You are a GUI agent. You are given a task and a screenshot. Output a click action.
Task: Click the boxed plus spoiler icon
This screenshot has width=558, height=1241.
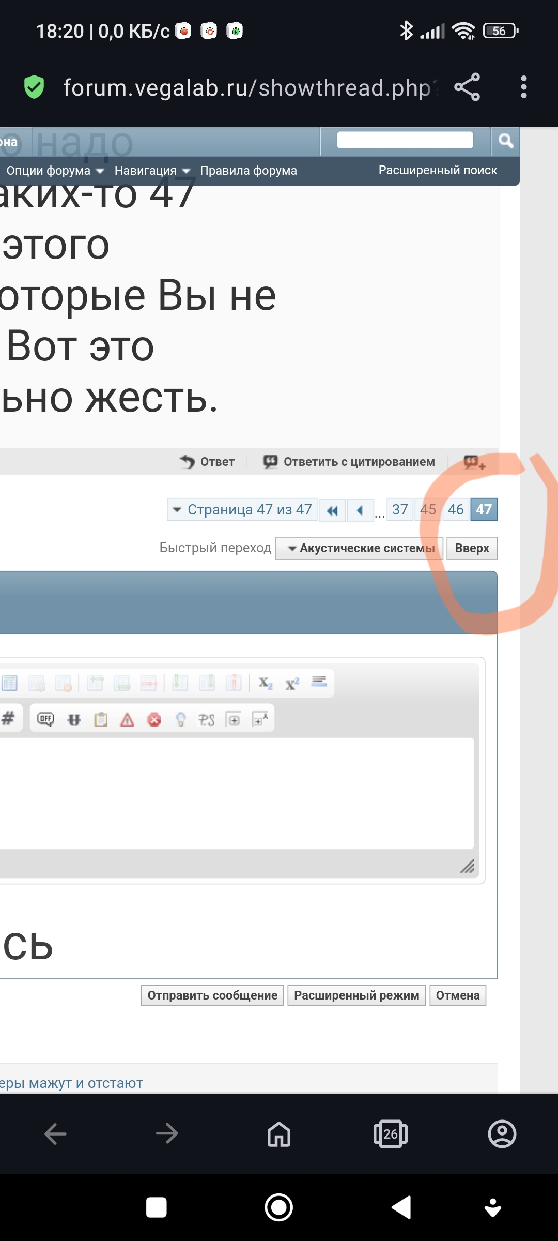(234, 719)
